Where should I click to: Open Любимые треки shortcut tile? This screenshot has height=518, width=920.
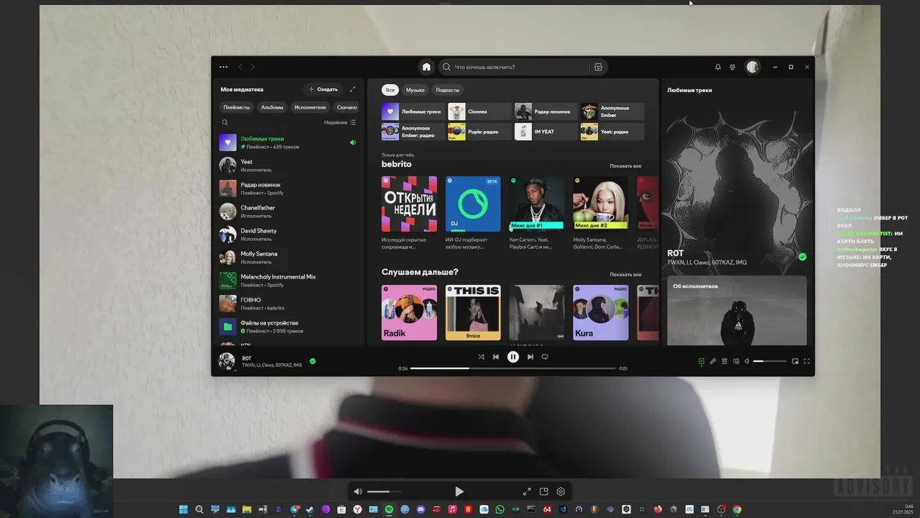[413, 112]
